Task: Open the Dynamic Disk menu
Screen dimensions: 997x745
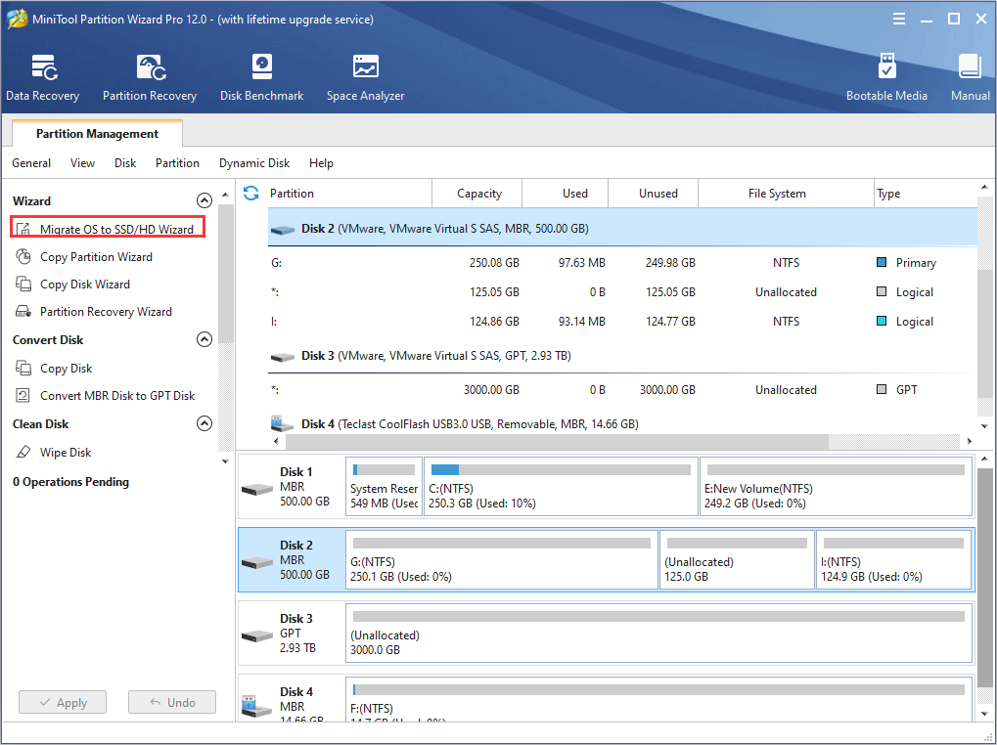Action: point(254,163)
